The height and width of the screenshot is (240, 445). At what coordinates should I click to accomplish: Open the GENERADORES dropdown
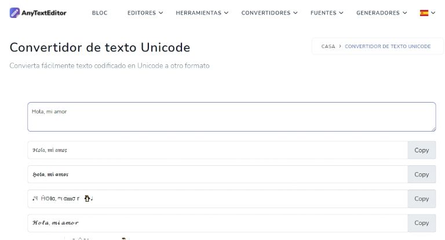point(381,13)
